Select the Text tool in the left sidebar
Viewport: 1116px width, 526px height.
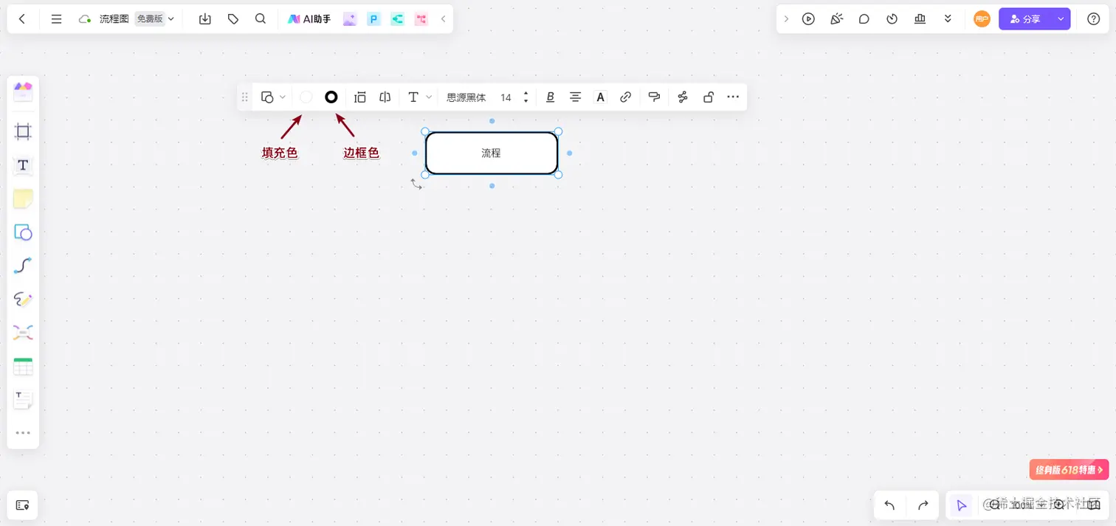[22, 166]
